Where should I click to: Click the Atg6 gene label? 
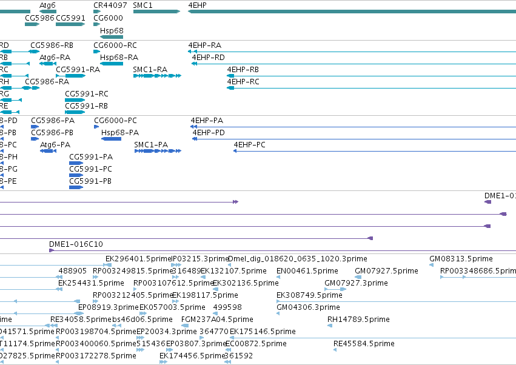pos(47,5)
